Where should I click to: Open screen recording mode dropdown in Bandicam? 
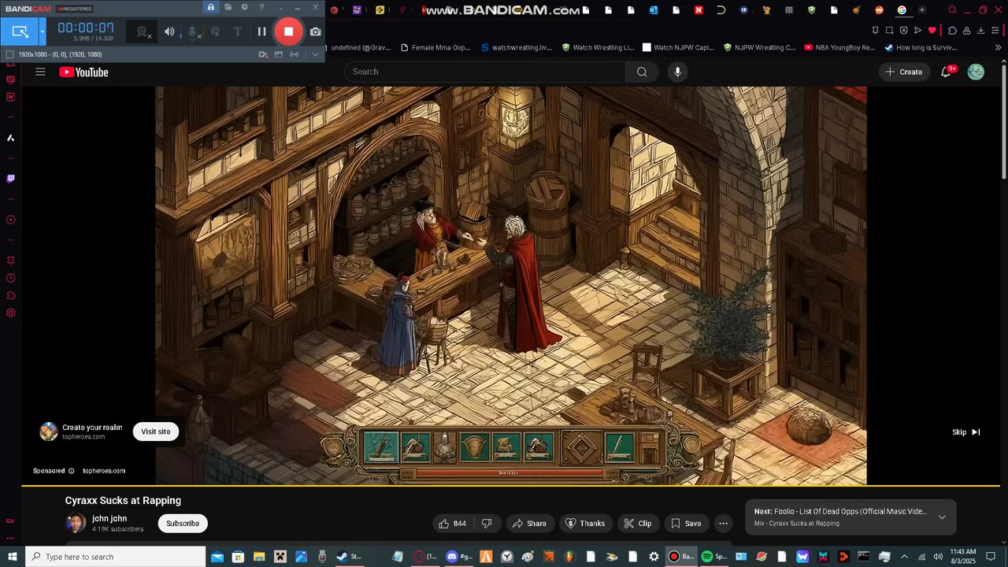(43, 31)
